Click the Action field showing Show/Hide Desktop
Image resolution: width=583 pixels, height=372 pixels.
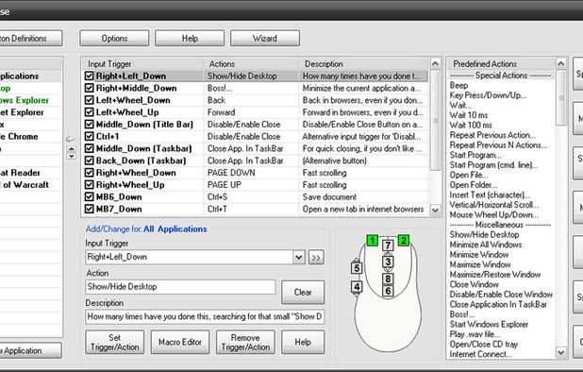coord(180,287)
